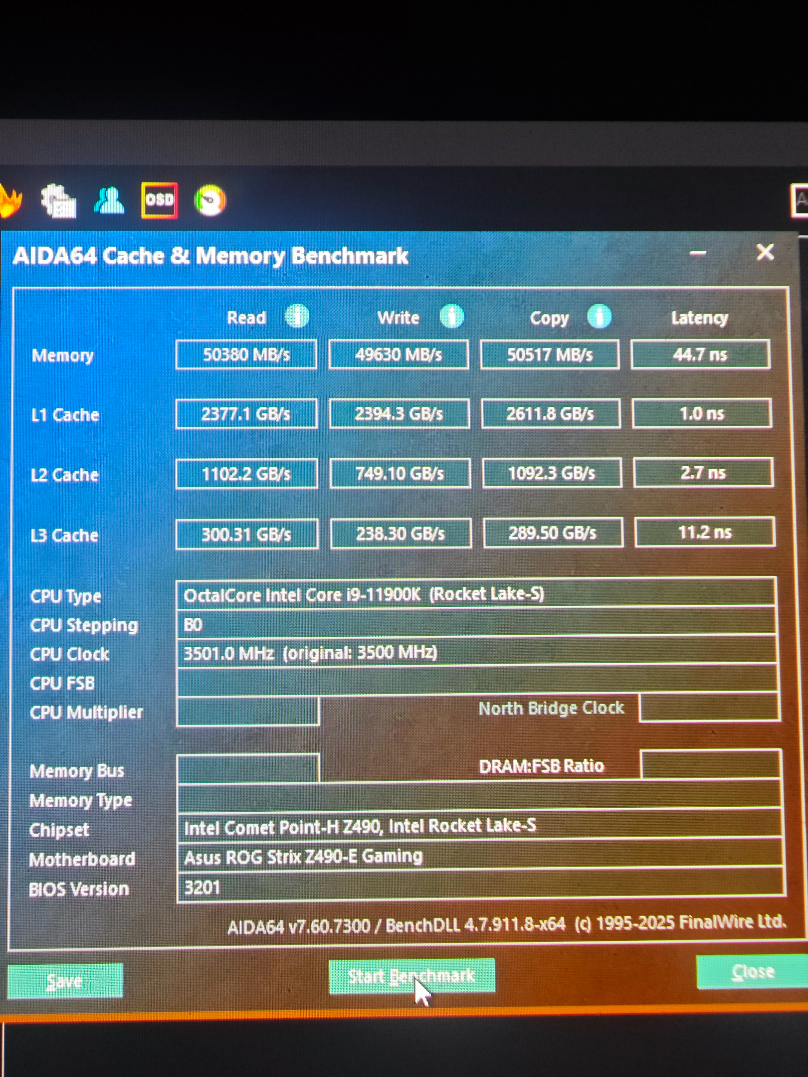Image resolution: width=808 pixels, height=1077 pixels.
Task: Select Memory read value 50380 MB/s
Action: point(246,355)
